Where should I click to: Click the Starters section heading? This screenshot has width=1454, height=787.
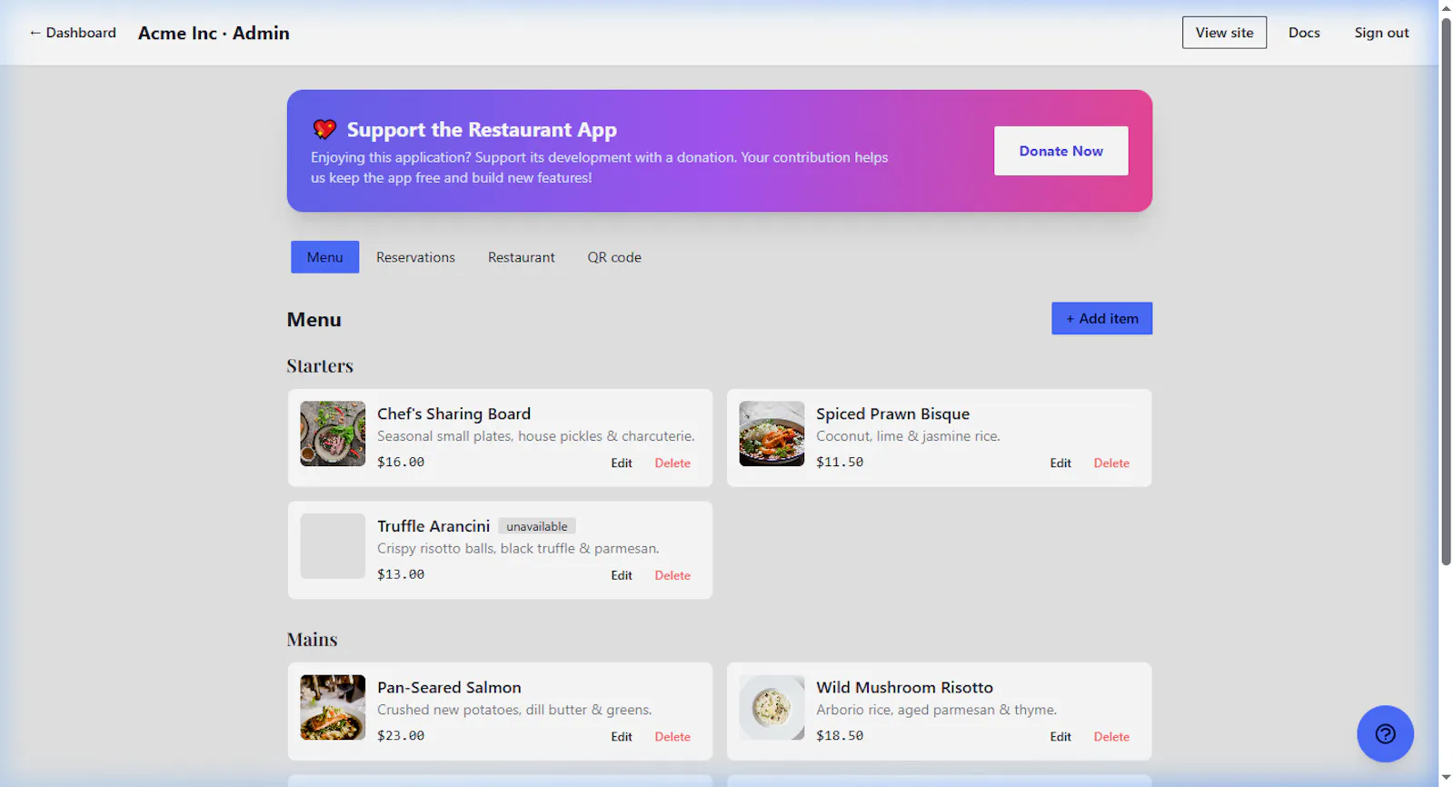[x=320, y=365]
